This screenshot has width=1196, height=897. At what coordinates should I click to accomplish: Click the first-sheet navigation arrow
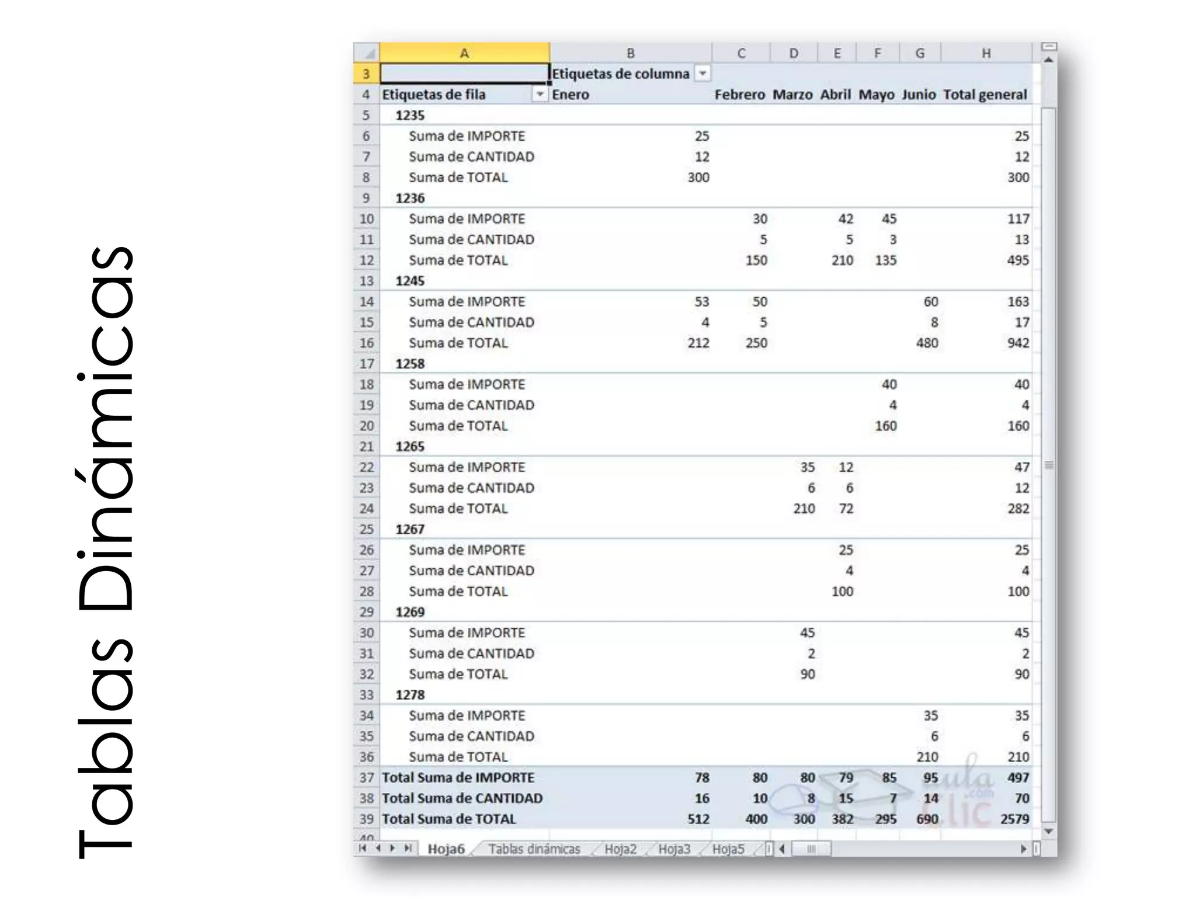363,849
